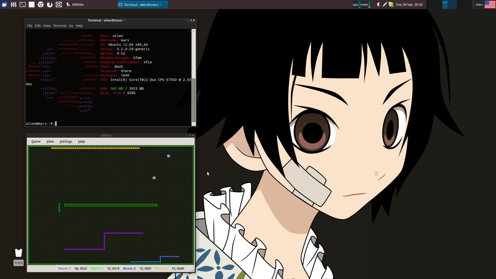Click the Nibbles window resize grip
Screen dimensions: 496x279
[x=193, y=270]
